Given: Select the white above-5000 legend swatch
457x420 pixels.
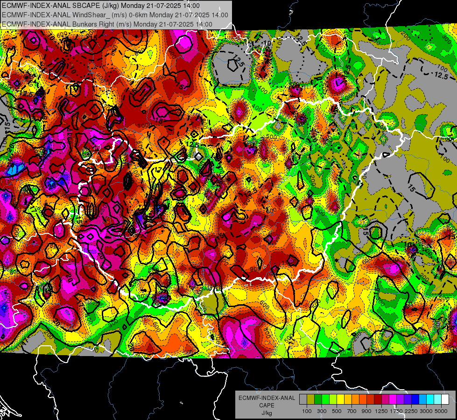Looking at the screenshot, I should tap(445, 399).
